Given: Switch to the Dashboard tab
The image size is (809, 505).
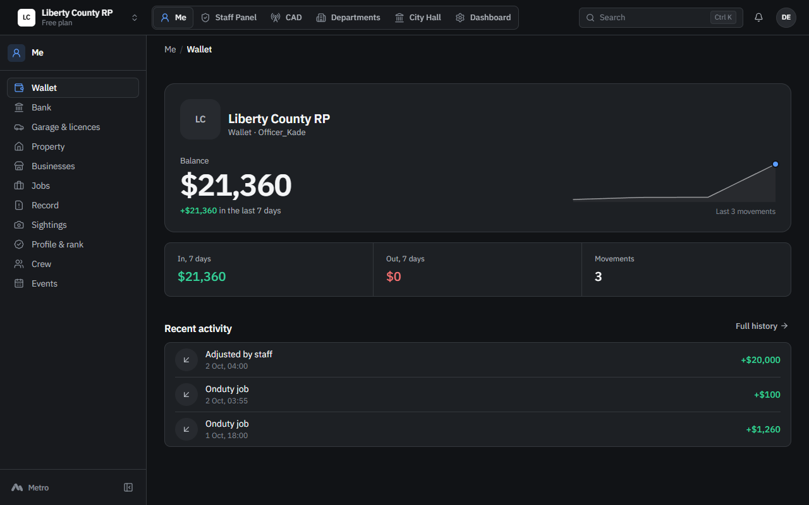Looking at the screenshot, I should click(x=483, y=18).
